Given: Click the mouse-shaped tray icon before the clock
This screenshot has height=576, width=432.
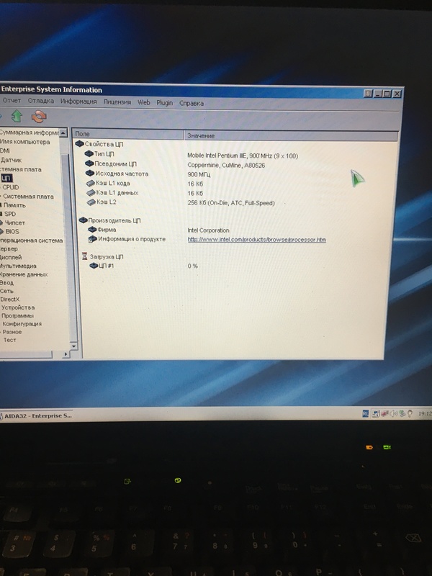Looking at the screenshot, I should 410,413.
